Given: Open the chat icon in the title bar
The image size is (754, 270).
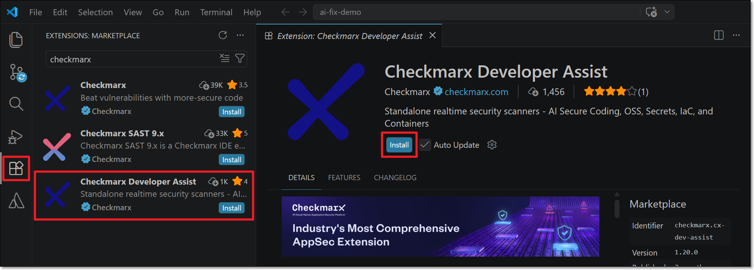Looking at the screenshot, I should coord(651,12).
